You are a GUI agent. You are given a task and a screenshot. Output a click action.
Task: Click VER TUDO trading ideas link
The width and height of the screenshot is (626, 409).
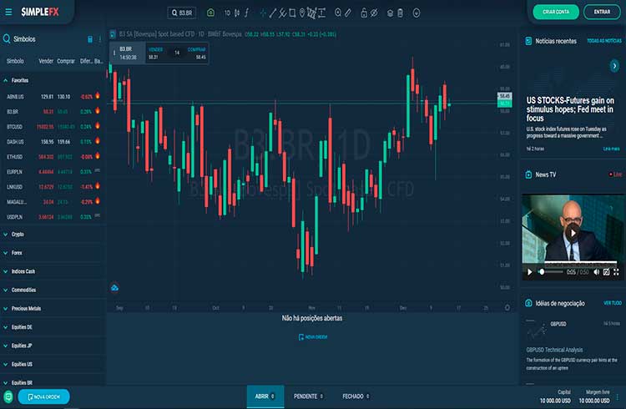pyautogui.click(x=613, y=303)
